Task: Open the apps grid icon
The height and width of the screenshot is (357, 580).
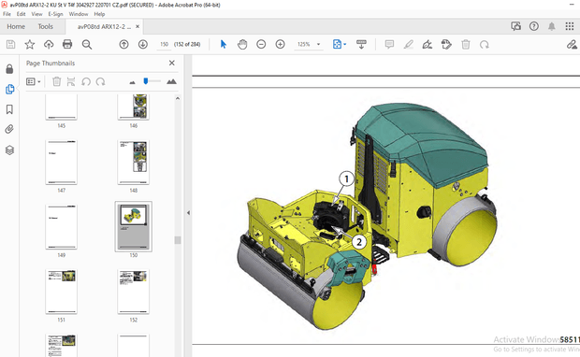Action: 570,26
